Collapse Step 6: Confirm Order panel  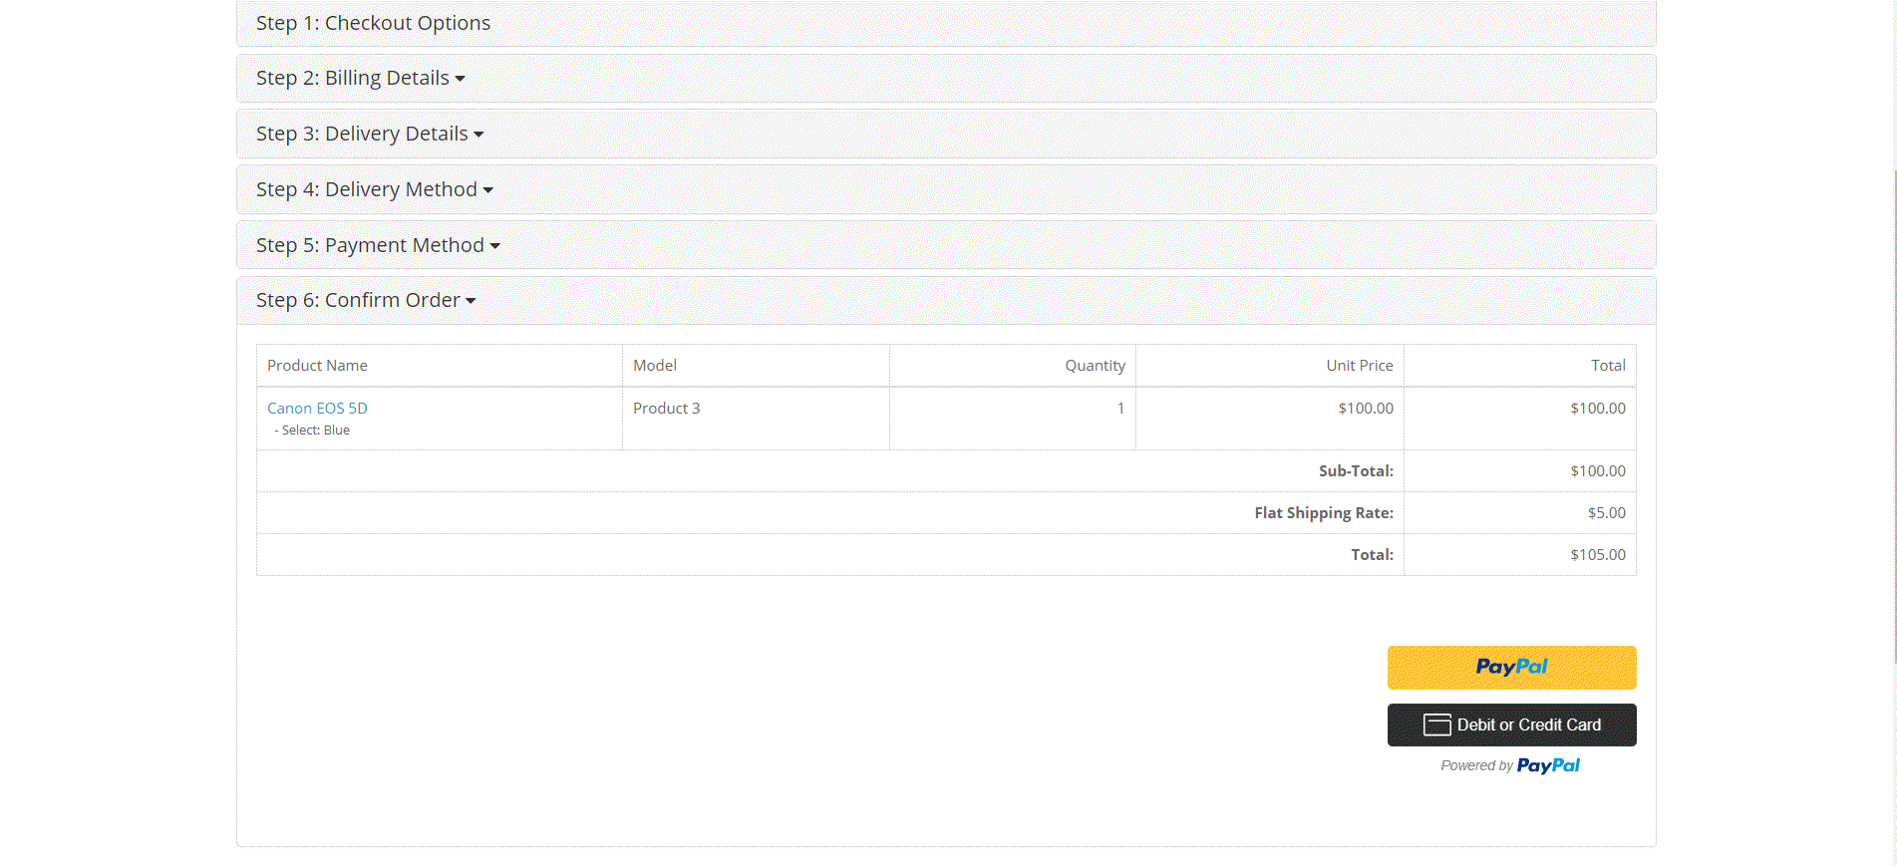coord(366,300)
